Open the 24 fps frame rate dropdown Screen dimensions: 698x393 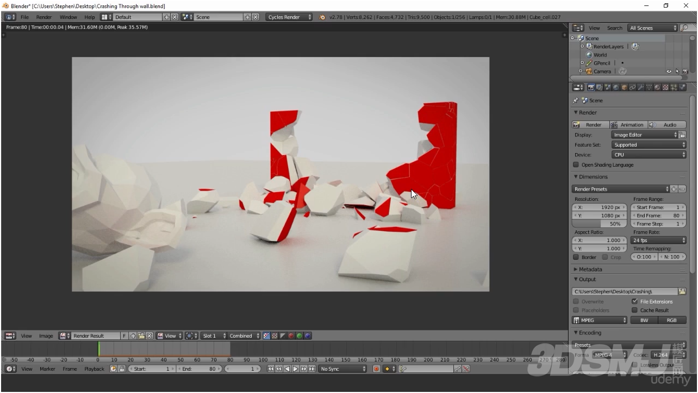pos(658,240)
